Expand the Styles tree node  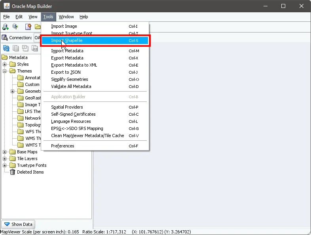[5, 64]
